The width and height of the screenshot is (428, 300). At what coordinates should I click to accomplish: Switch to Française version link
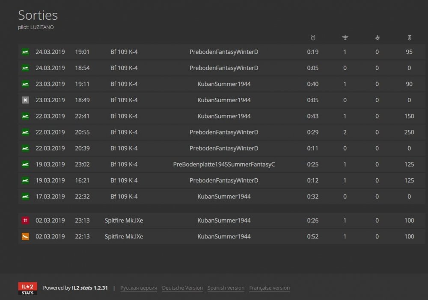[269, 288]
